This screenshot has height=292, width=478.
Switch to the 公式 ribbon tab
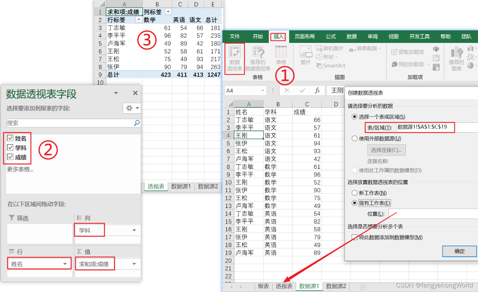pyautogui.click(x=331, y=36)
